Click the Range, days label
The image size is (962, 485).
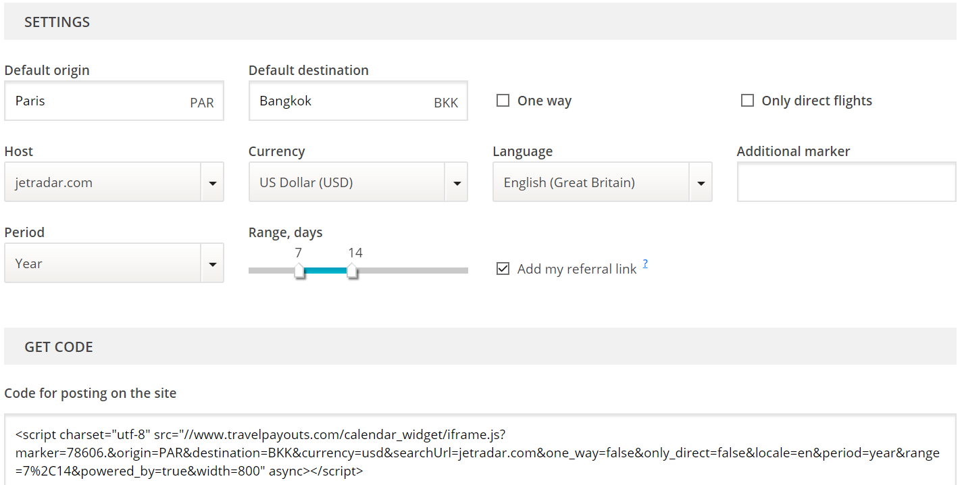tap(286, 233)
